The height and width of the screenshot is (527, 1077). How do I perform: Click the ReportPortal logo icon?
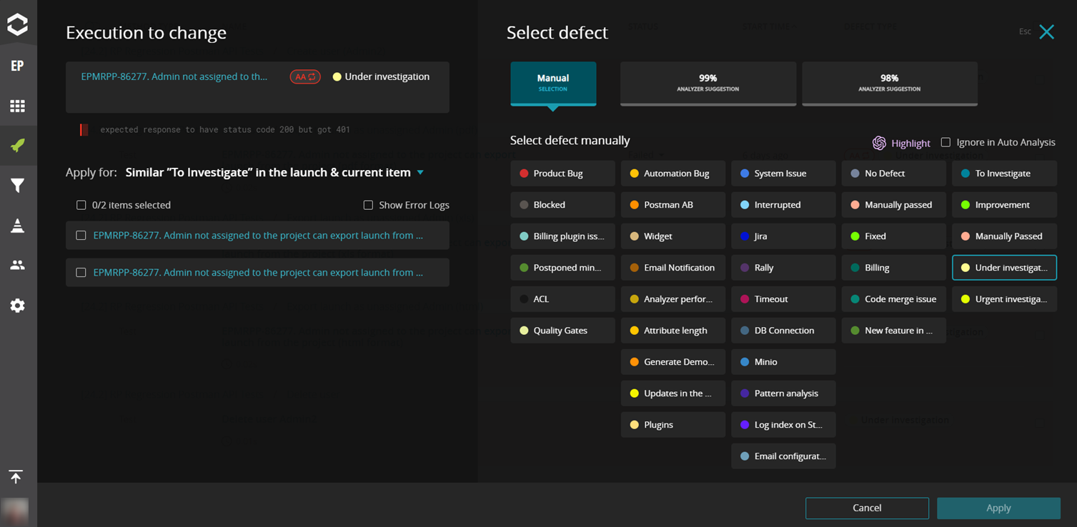(17, 25)
